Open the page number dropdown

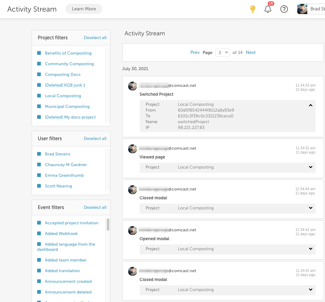click(x=222, y=52)
